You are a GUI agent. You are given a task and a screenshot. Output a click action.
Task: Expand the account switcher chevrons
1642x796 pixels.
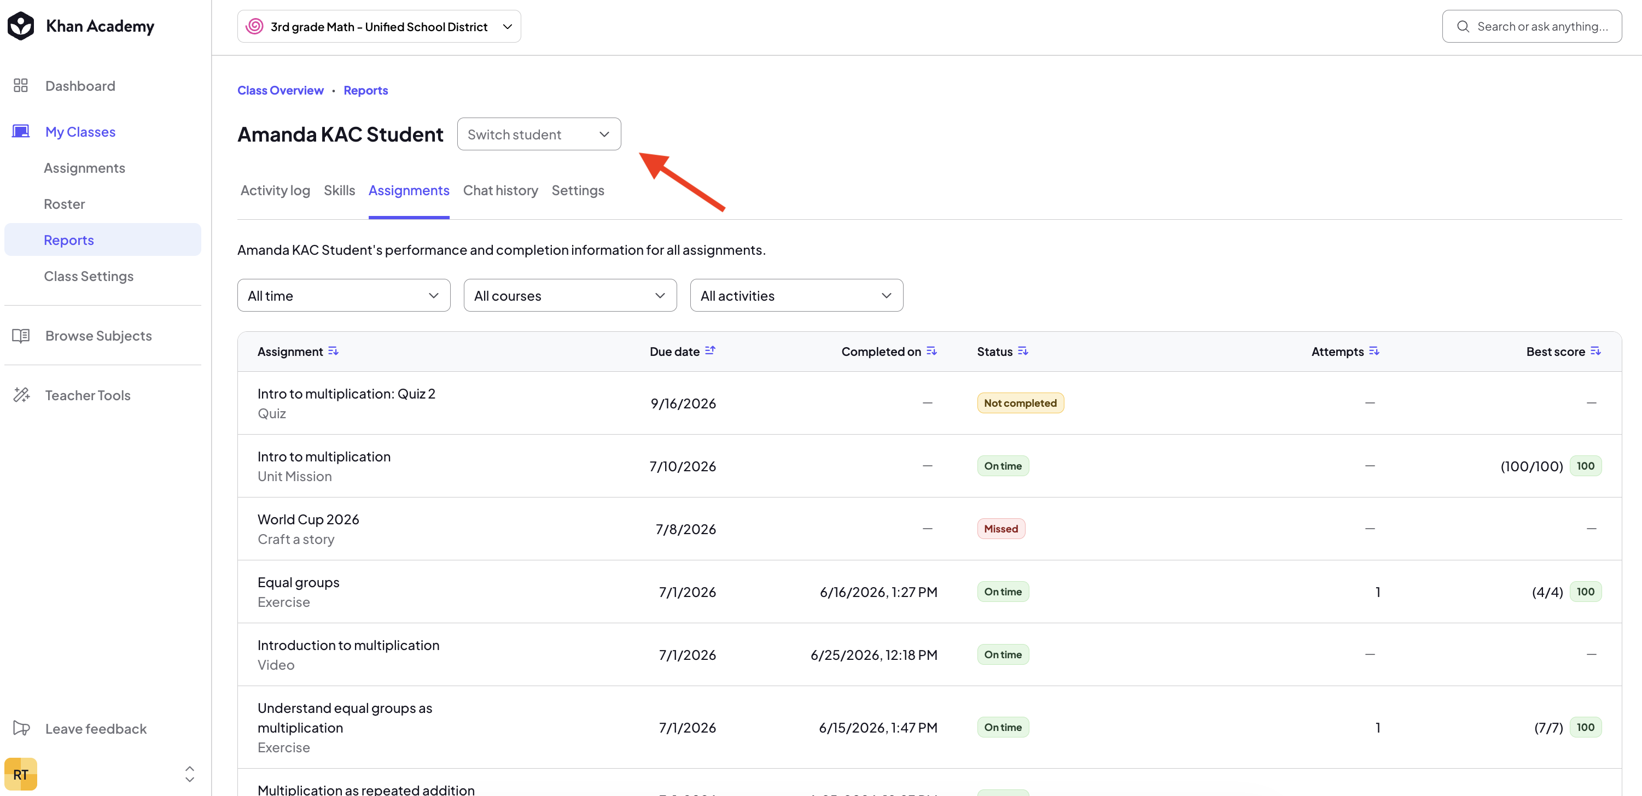click(189, 774)
